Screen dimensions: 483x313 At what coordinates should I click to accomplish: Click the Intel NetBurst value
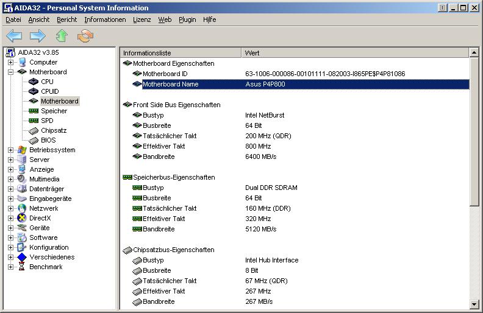265,115
